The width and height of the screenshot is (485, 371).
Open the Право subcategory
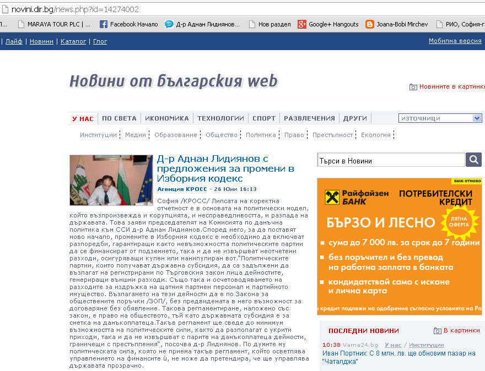coord(294,135)
